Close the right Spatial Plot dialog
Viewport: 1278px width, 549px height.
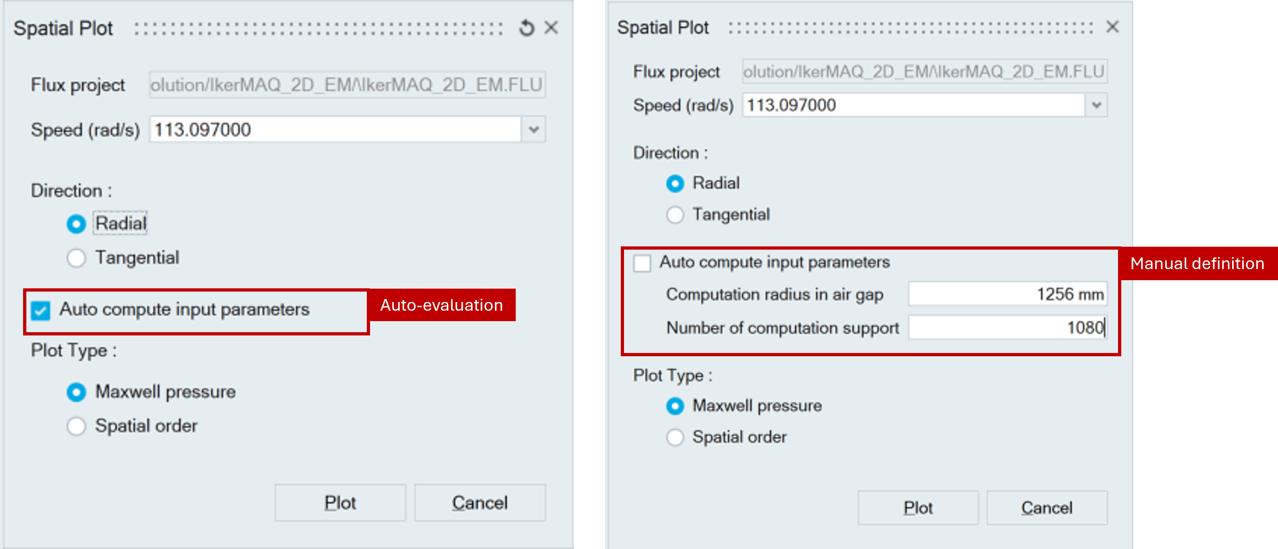(1112, 27)
